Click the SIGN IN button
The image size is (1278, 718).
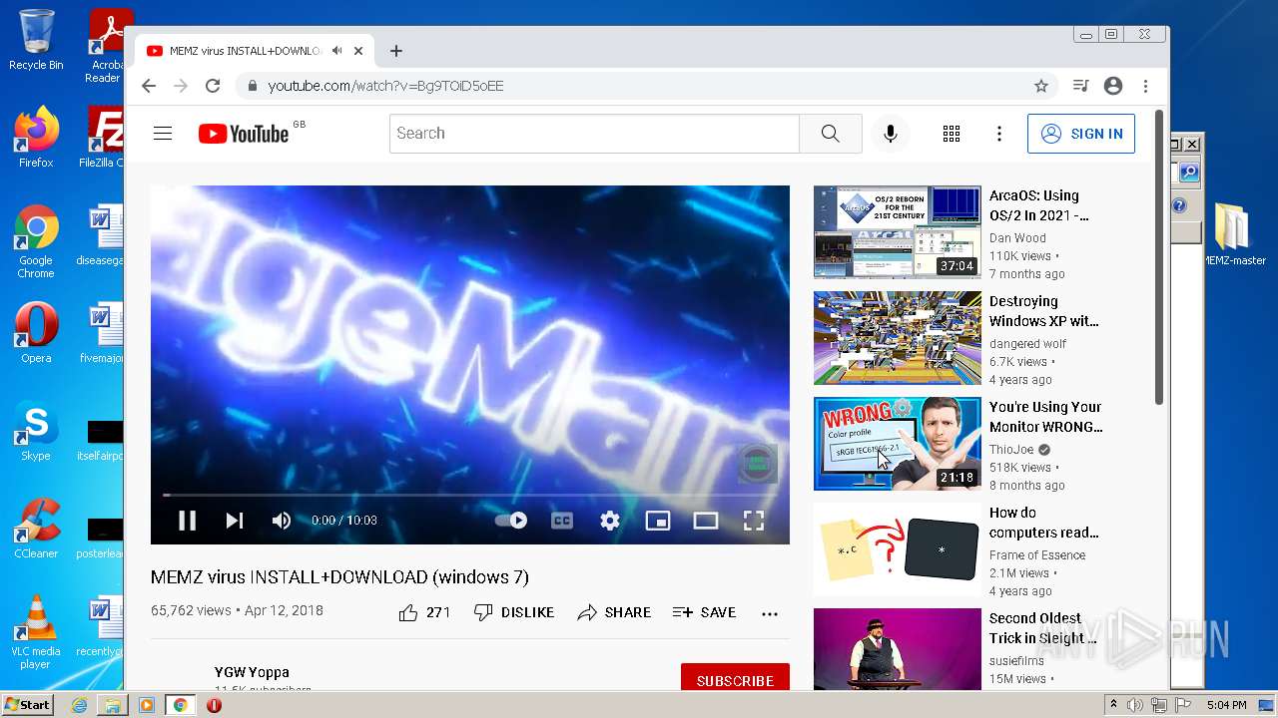coord(1081,134)
